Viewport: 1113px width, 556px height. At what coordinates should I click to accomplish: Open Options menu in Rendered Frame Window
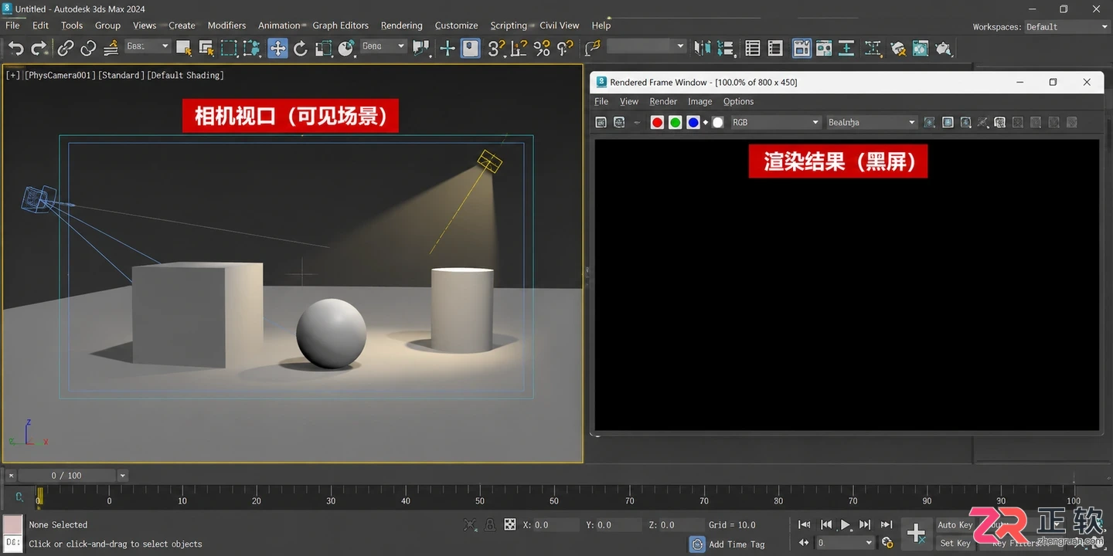pos(738,101)
